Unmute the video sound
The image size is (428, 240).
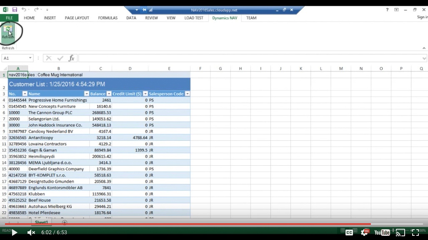pyautogui.click(x=31, y=233)
